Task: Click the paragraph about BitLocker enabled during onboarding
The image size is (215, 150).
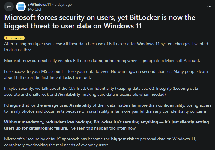Action: tap(102, 61)
